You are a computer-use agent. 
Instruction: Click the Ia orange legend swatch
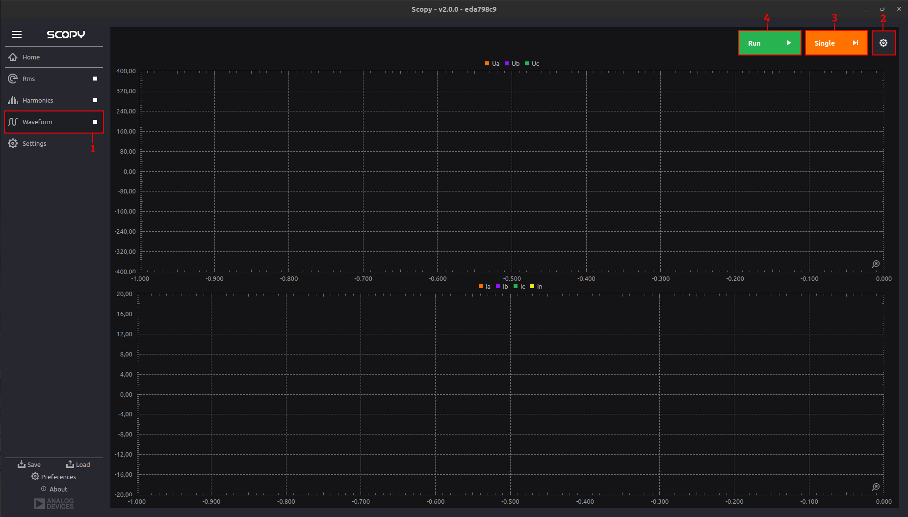point(481,286)
